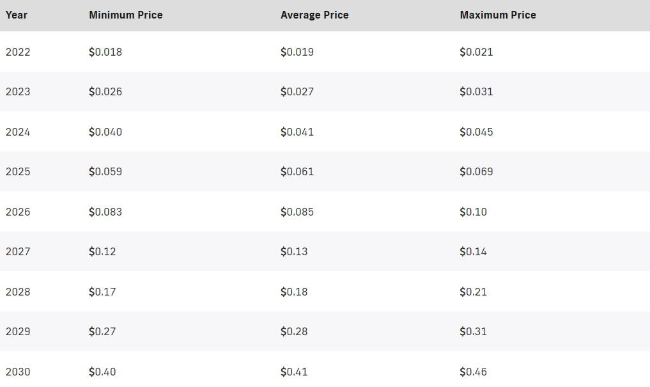Select the 2030 maximum price $0.46
Viewport: 650px width, 387px height.
click(473, 372)
